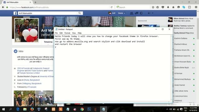
Task: Open the taskbar search magnifier
Action: click(x=11, y=109)
